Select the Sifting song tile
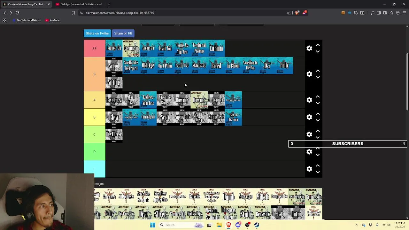The image size is (409, 230). tap(114, 83)
